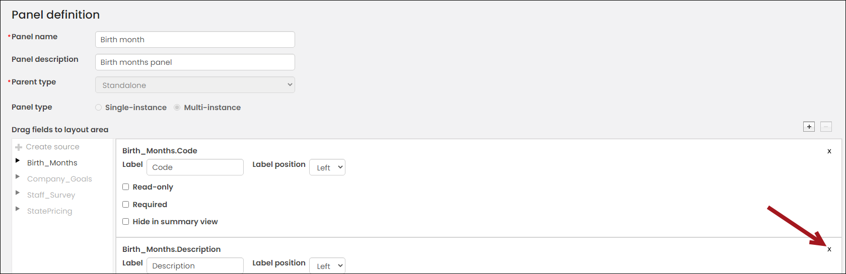Select the Birth_Months tree item
Viewport: 846px width, 274px height.
(x=52, y=163)
